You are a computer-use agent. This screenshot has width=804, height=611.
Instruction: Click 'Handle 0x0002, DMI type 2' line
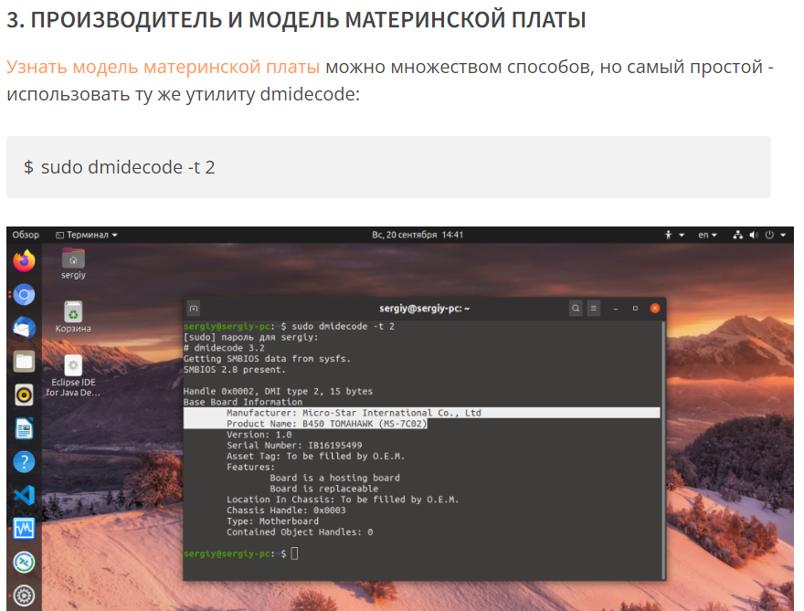click(x=278, y=391)
